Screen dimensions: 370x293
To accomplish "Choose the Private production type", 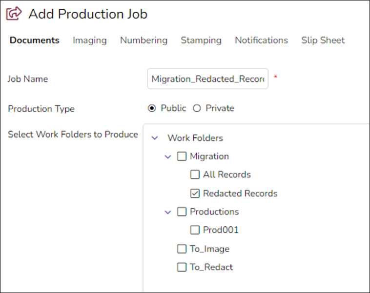I will click(x=197, y=108).
